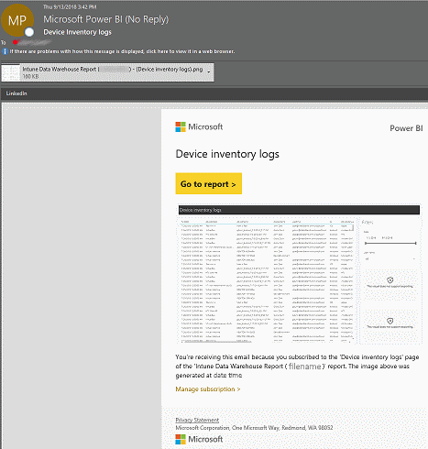Click the Power BI header text
428x449 pixels.
406,128
